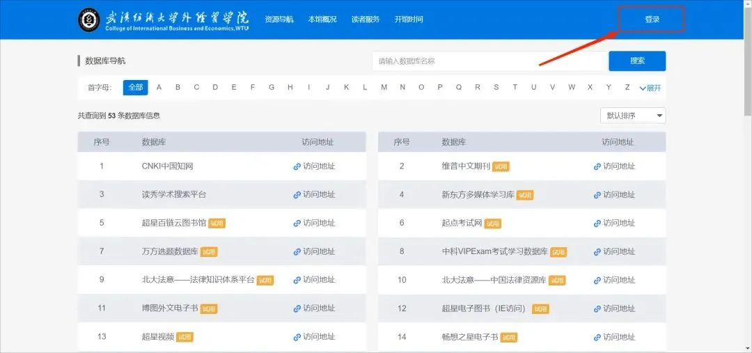Click database name 超星视频

[x=158, y=337]
